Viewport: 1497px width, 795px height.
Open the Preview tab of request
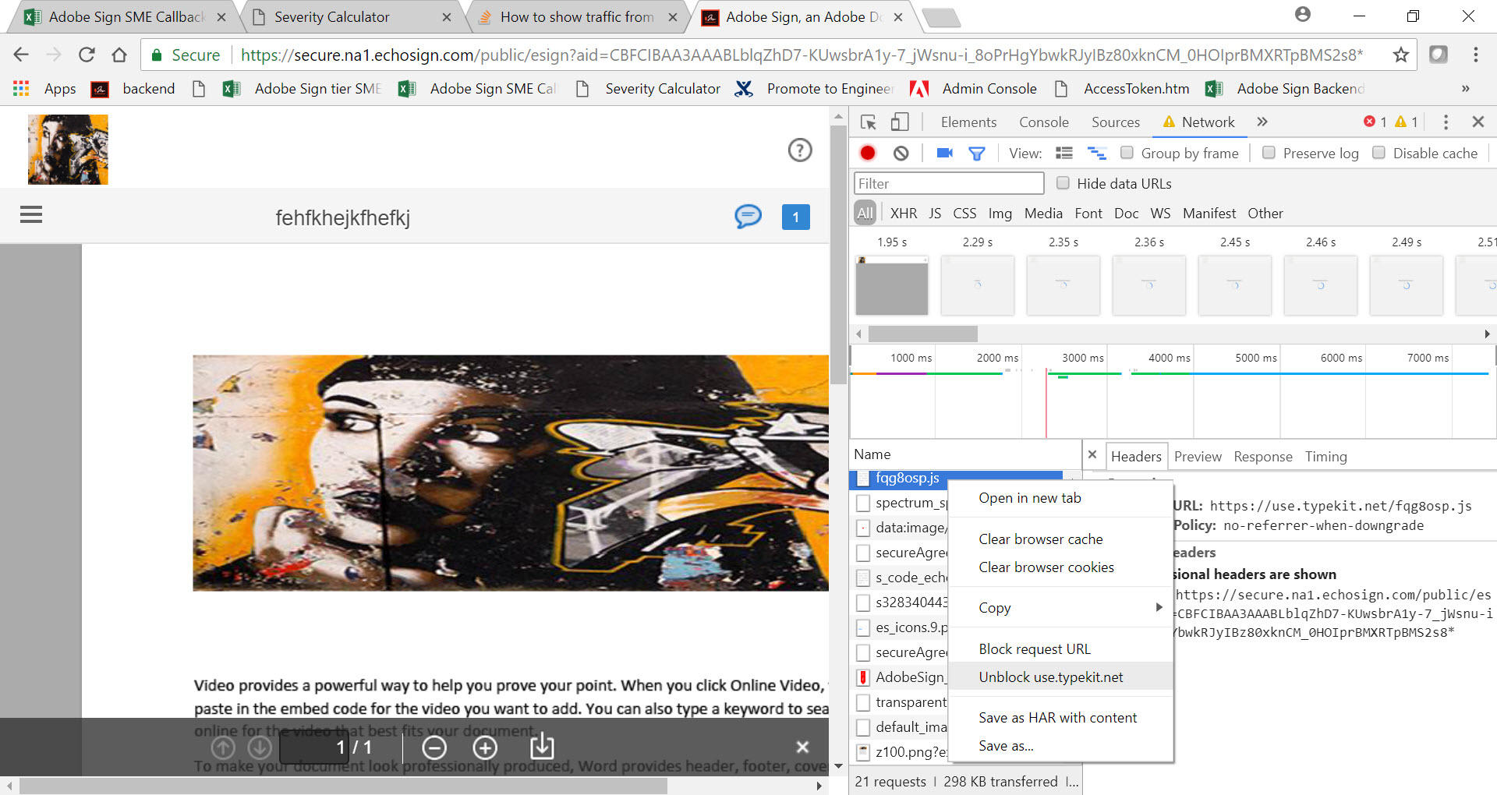tap(1198, 457)
